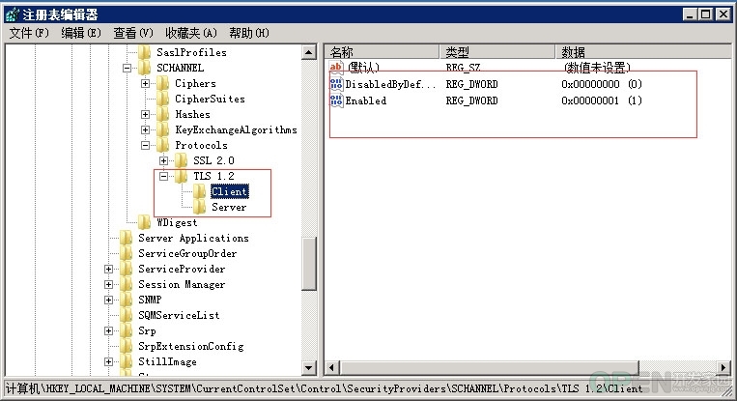This screenshot has width=737, height=401.
Task: Select the WDigest tree key
Action: point(177,223)
